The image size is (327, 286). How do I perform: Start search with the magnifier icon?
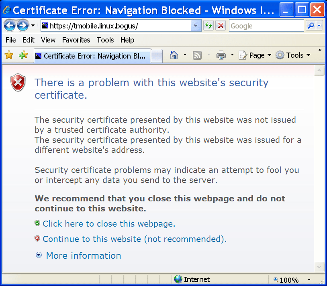tap(311, 26)
